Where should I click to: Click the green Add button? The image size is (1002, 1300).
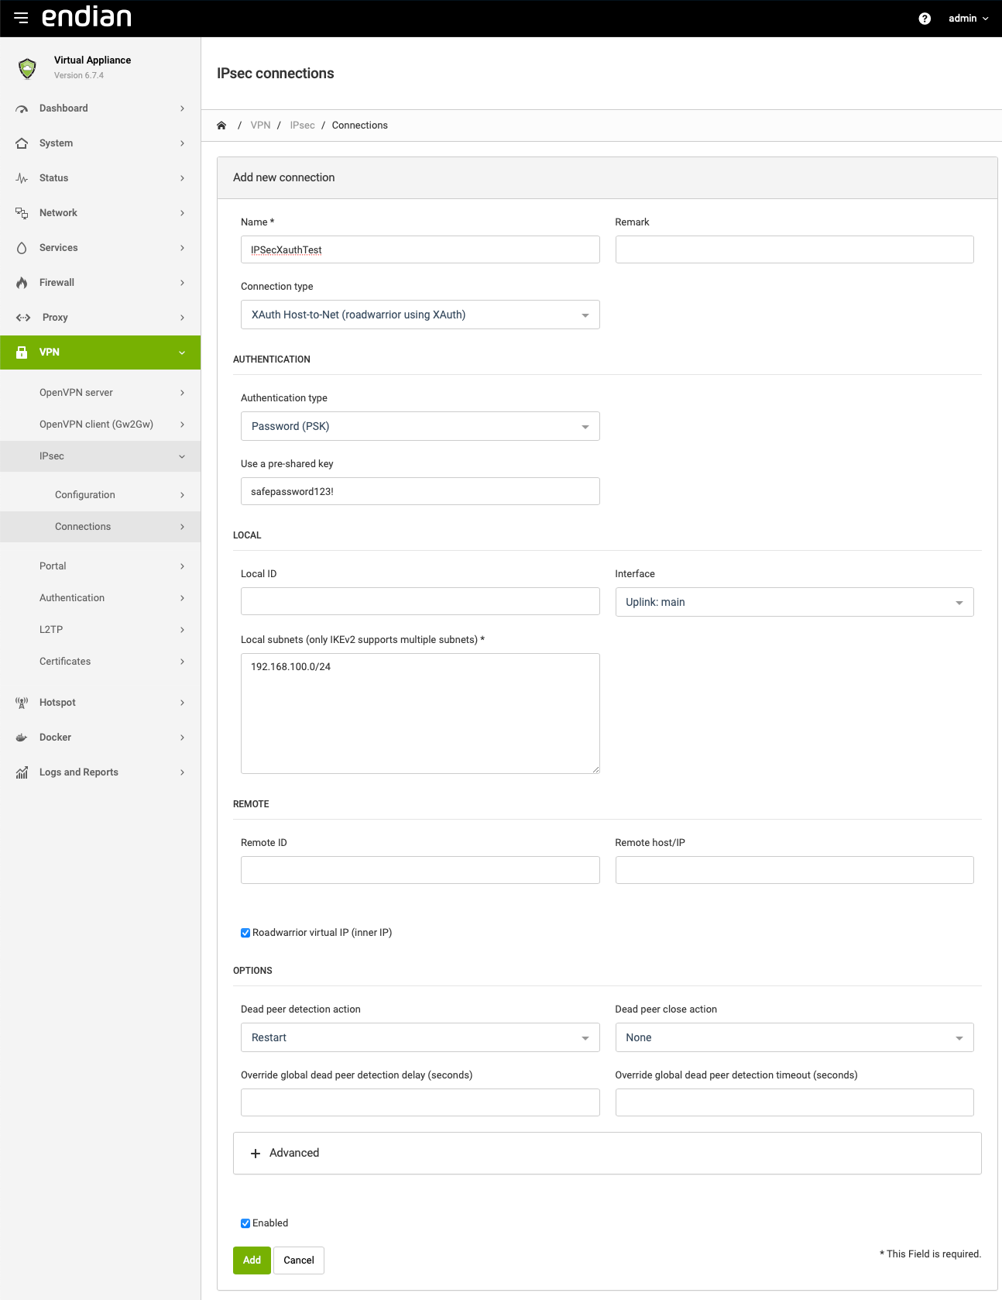pyautogui.click(x=252, y=1260)
